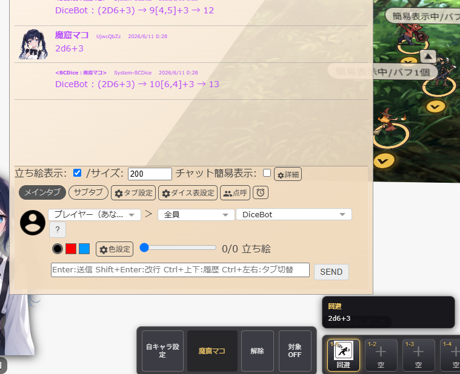Click the 2d6+3 chat message text
This screenshot has height=374, width=460.
click(x=69, y=48)
